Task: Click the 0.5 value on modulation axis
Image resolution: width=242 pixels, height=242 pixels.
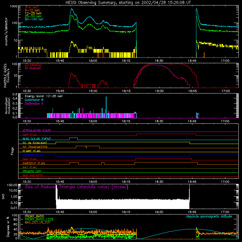Action: coord(15,94)
